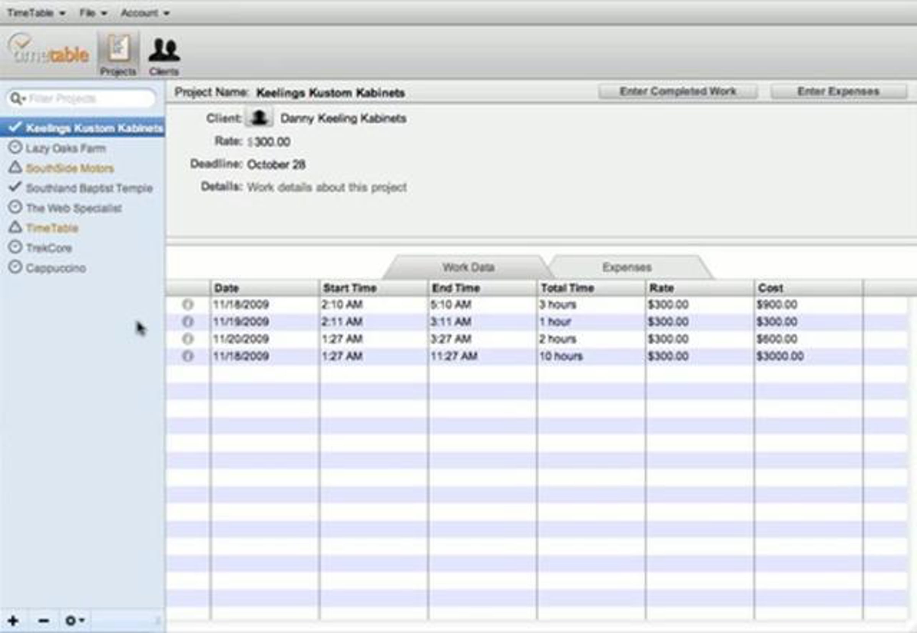Click the info icon on the 11/20/2009 row
Viewport: 917px width, 633px height.
coord(187,339)
